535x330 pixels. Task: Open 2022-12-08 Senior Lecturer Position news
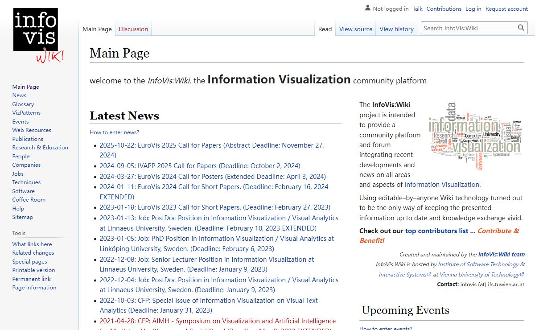(207, 264)
